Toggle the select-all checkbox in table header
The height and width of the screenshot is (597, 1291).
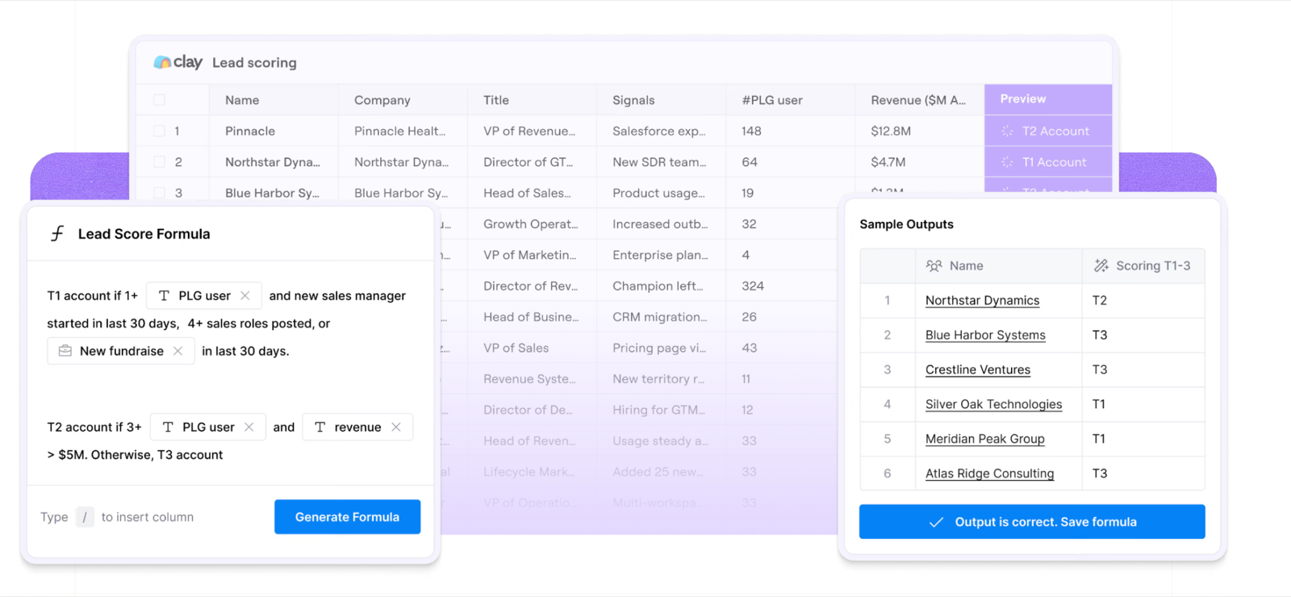(x=159, y=100)
